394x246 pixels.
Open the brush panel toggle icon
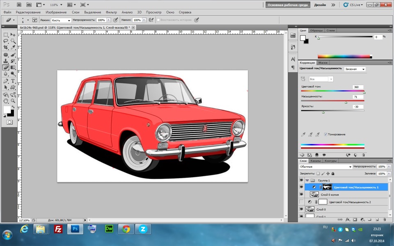(34, 20)
